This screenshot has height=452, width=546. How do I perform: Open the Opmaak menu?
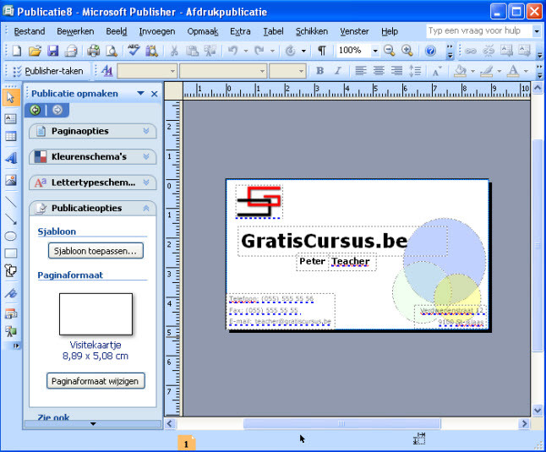tap(203, 31)
